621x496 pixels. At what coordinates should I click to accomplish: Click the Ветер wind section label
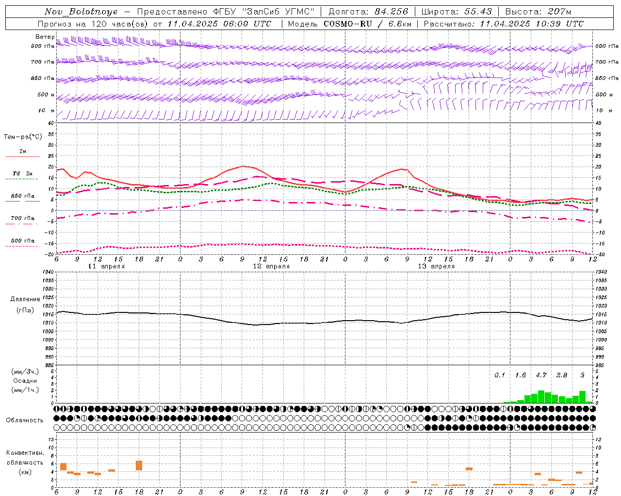45,37
